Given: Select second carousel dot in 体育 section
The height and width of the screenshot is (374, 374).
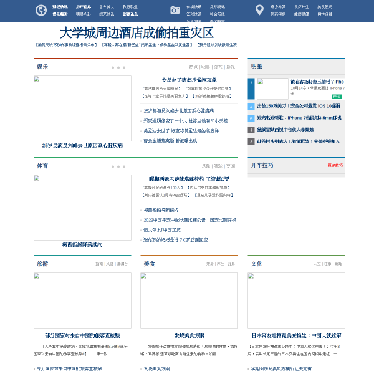Looking at the screenshot, I should pos(118,166).
